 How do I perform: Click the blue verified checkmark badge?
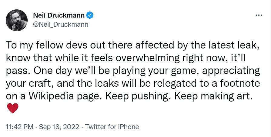click(x=90, y=15)
